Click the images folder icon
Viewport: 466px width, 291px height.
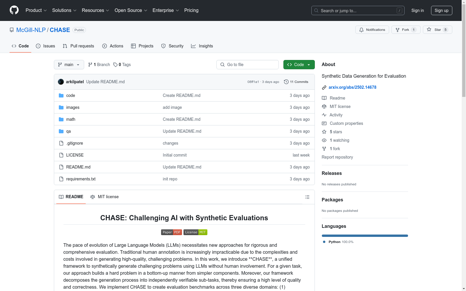pyautogui.click(x=61, y=107)
